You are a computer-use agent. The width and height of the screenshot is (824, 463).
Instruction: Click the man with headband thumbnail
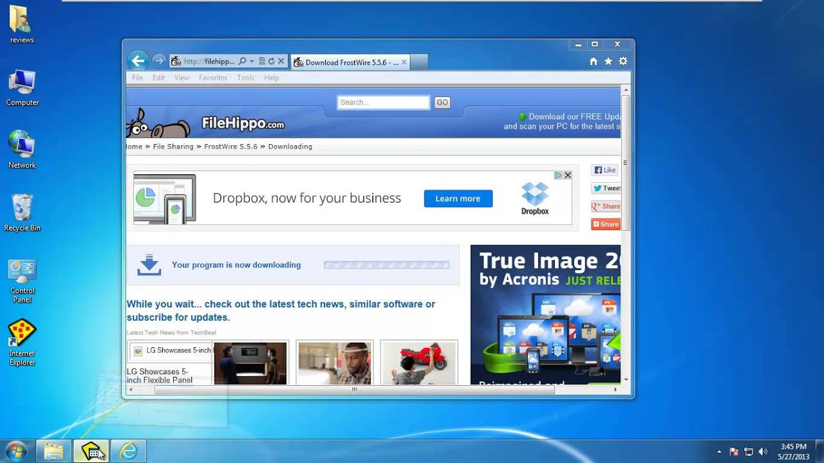pyautogui.click(x=335, y=363)
